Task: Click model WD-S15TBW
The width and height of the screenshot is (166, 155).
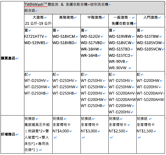Action: (148, 37)
